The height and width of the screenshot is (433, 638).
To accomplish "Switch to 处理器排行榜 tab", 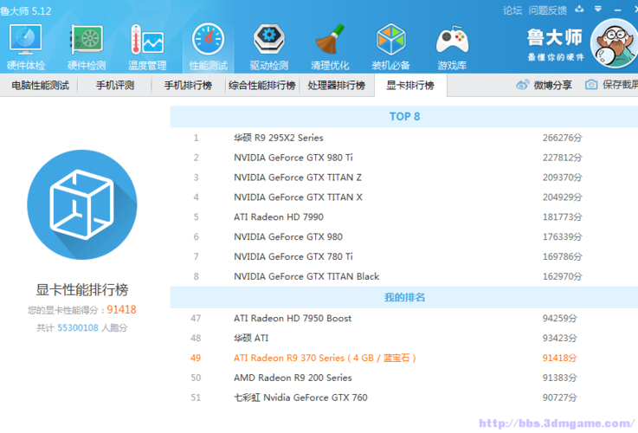I will 337,86.
